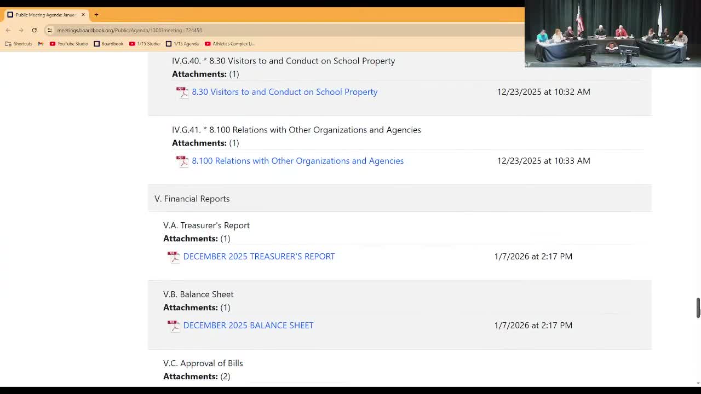
Task: Open a new browser tab
Action: [x=96, y=15]
